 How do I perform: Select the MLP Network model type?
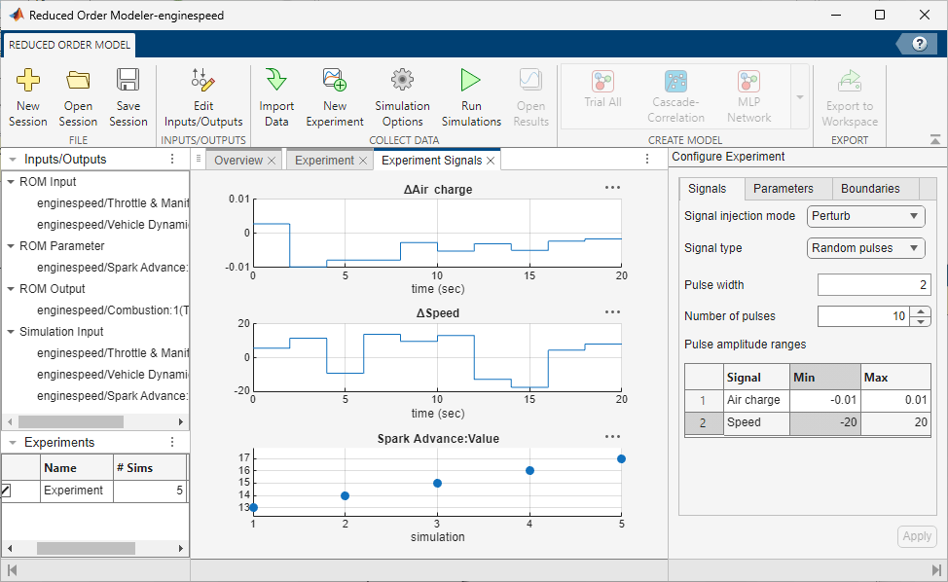(748, 94)
